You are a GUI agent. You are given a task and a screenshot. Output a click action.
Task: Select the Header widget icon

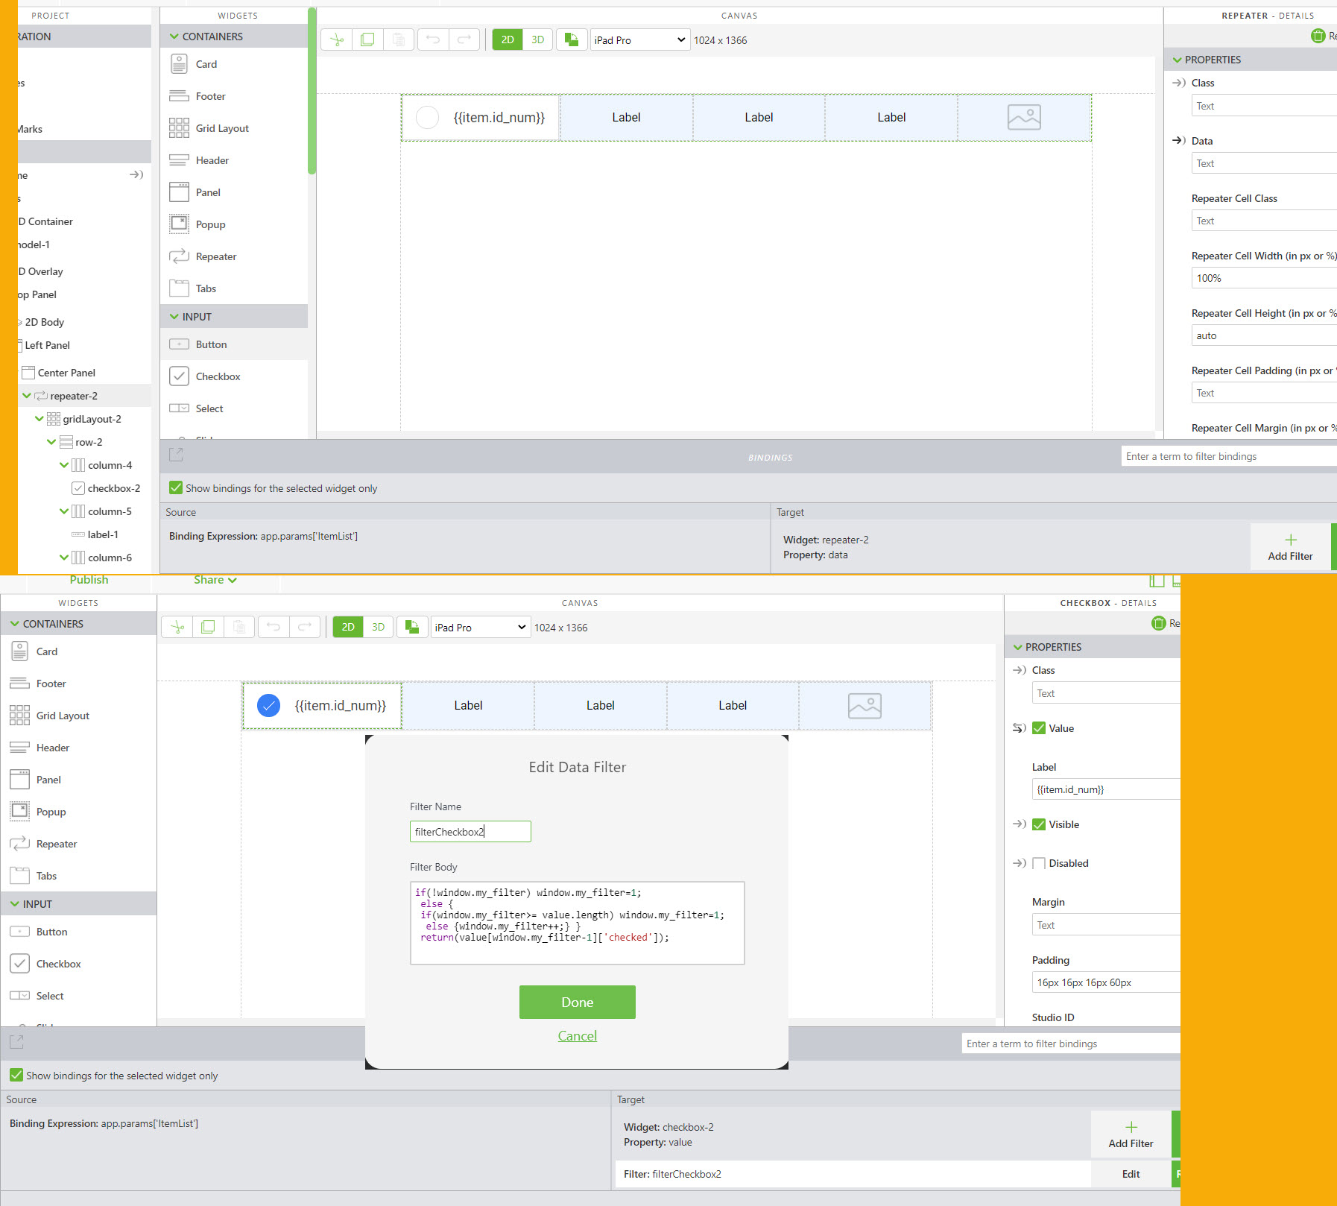point(179,160)
